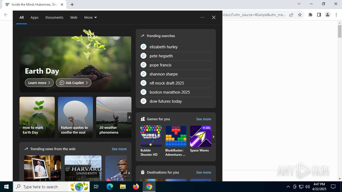Close the Inside the Mind Chrome tab
The height and width of the screenshot is (192, 342).
click(x=62, y=5)
